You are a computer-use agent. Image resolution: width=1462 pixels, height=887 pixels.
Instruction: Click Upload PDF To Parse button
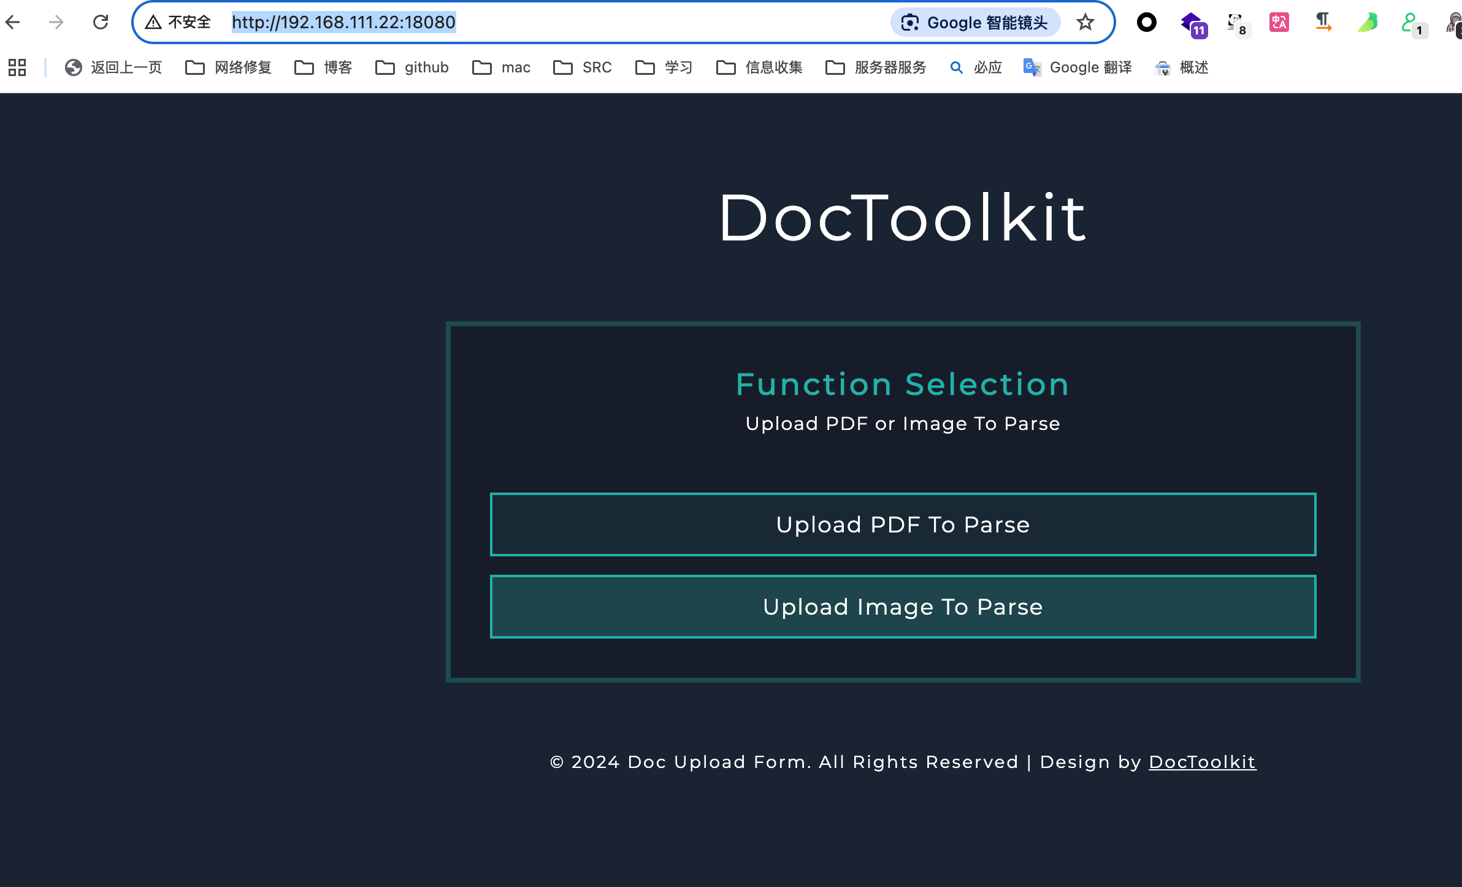[903, 524]
